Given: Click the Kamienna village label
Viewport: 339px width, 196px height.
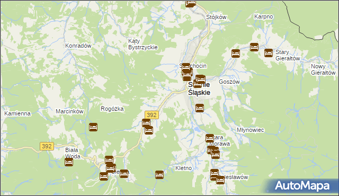Looking at the screenshot, I should 17,113.
